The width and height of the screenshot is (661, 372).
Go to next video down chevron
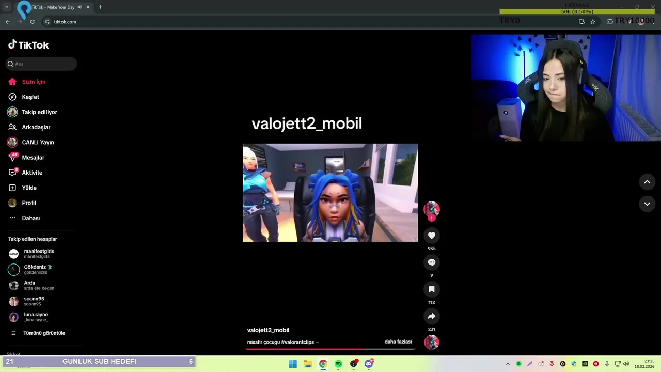(x=647, y=204)
